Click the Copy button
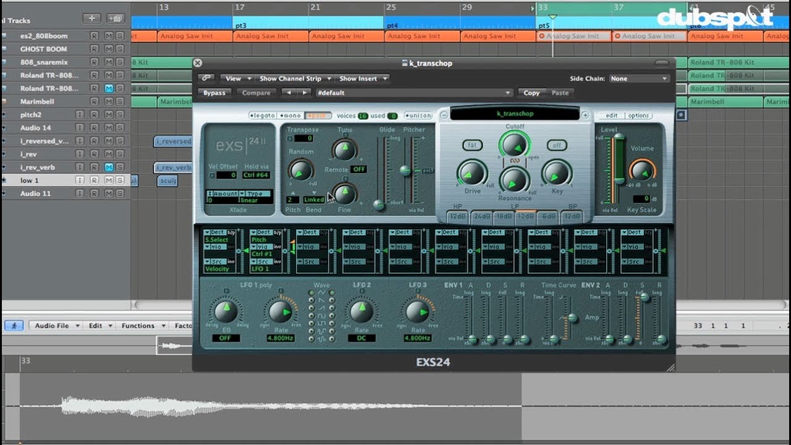This screenshot has height=445, width=791. click(x=531, y=93)
